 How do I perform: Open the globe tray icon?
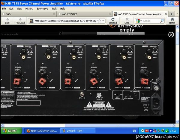tap(163, 131)
